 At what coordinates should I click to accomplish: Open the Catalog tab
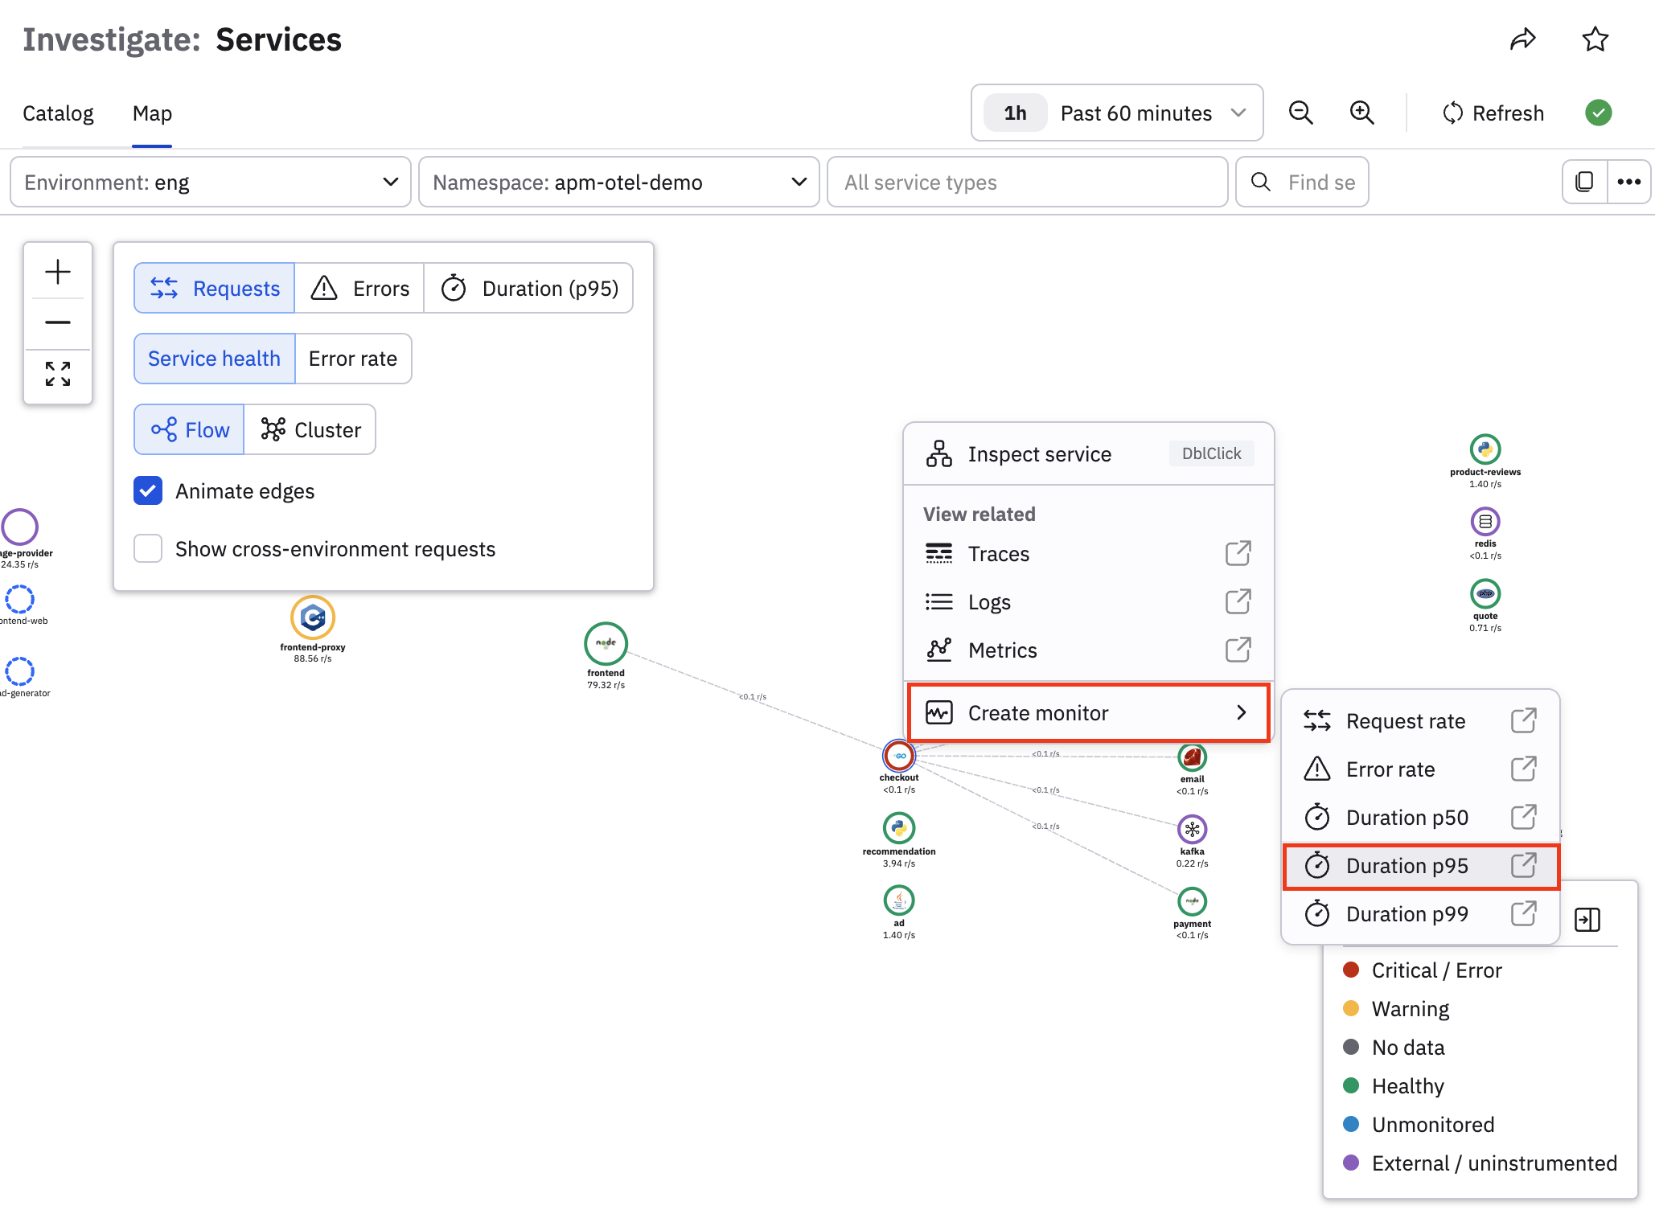tap(58, 113)
